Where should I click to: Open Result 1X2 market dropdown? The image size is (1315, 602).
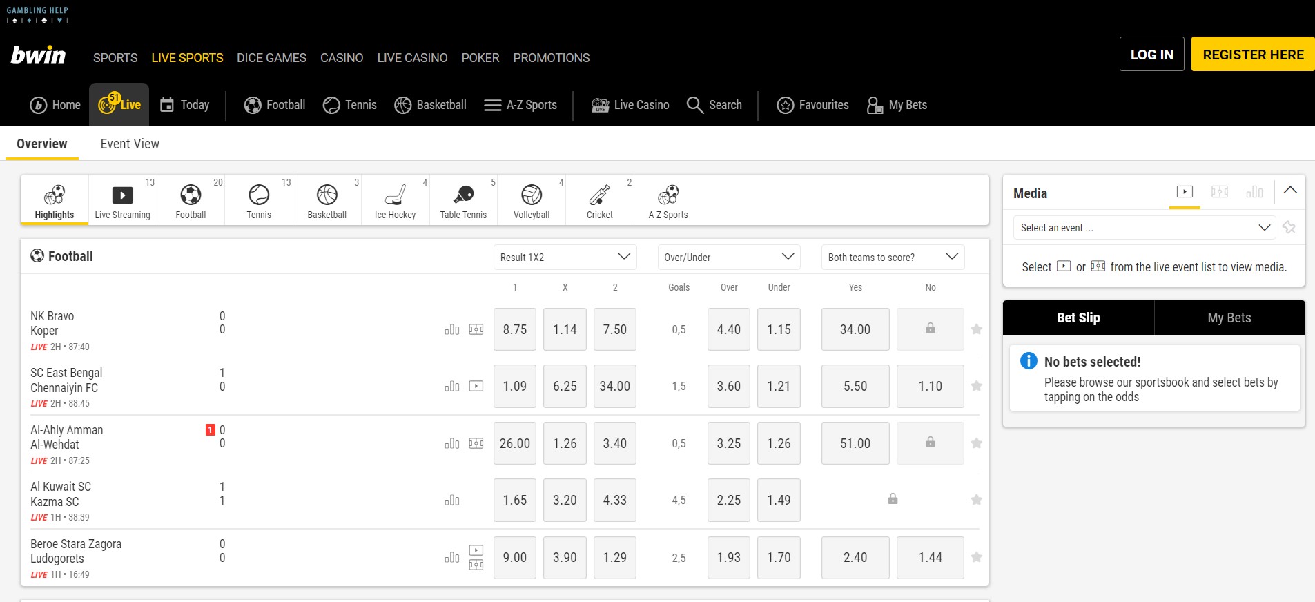[565, 257]
